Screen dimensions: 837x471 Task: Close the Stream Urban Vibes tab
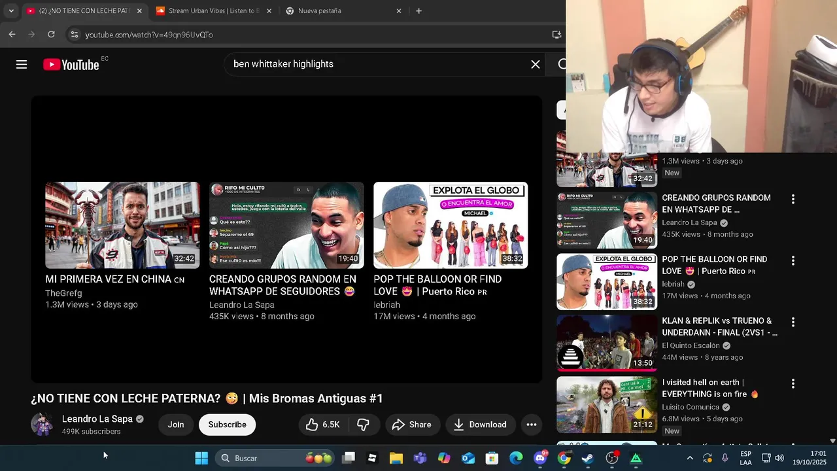269,10
